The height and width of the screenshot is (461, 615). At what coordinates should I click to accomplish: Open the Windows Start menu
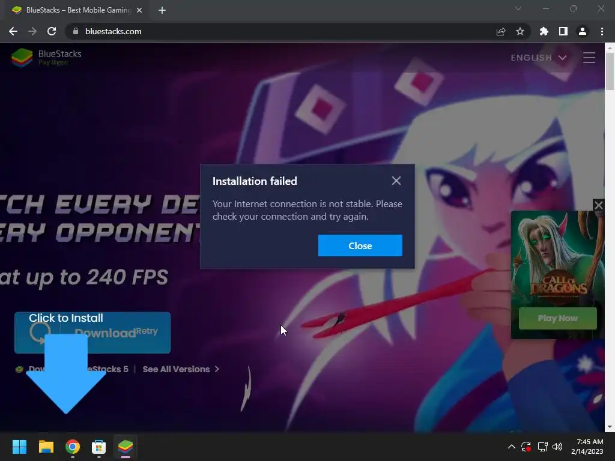coord(19,447)
